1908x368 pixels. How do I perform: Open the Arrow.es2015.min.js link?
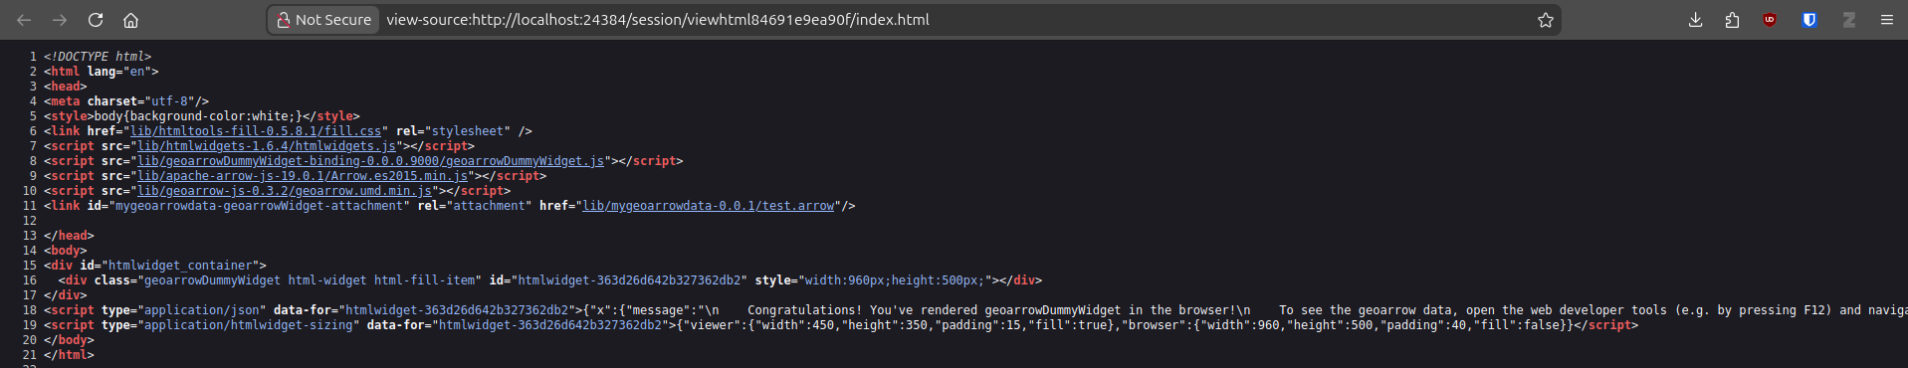[x=303, y=176]
